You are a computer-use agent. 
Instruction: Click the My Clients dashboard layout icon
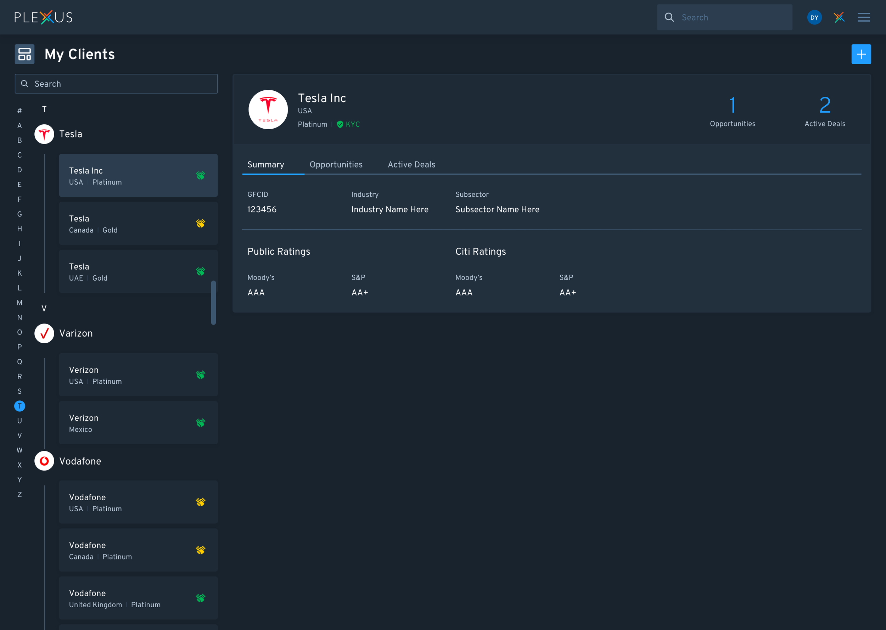click(x=24, y=54)
